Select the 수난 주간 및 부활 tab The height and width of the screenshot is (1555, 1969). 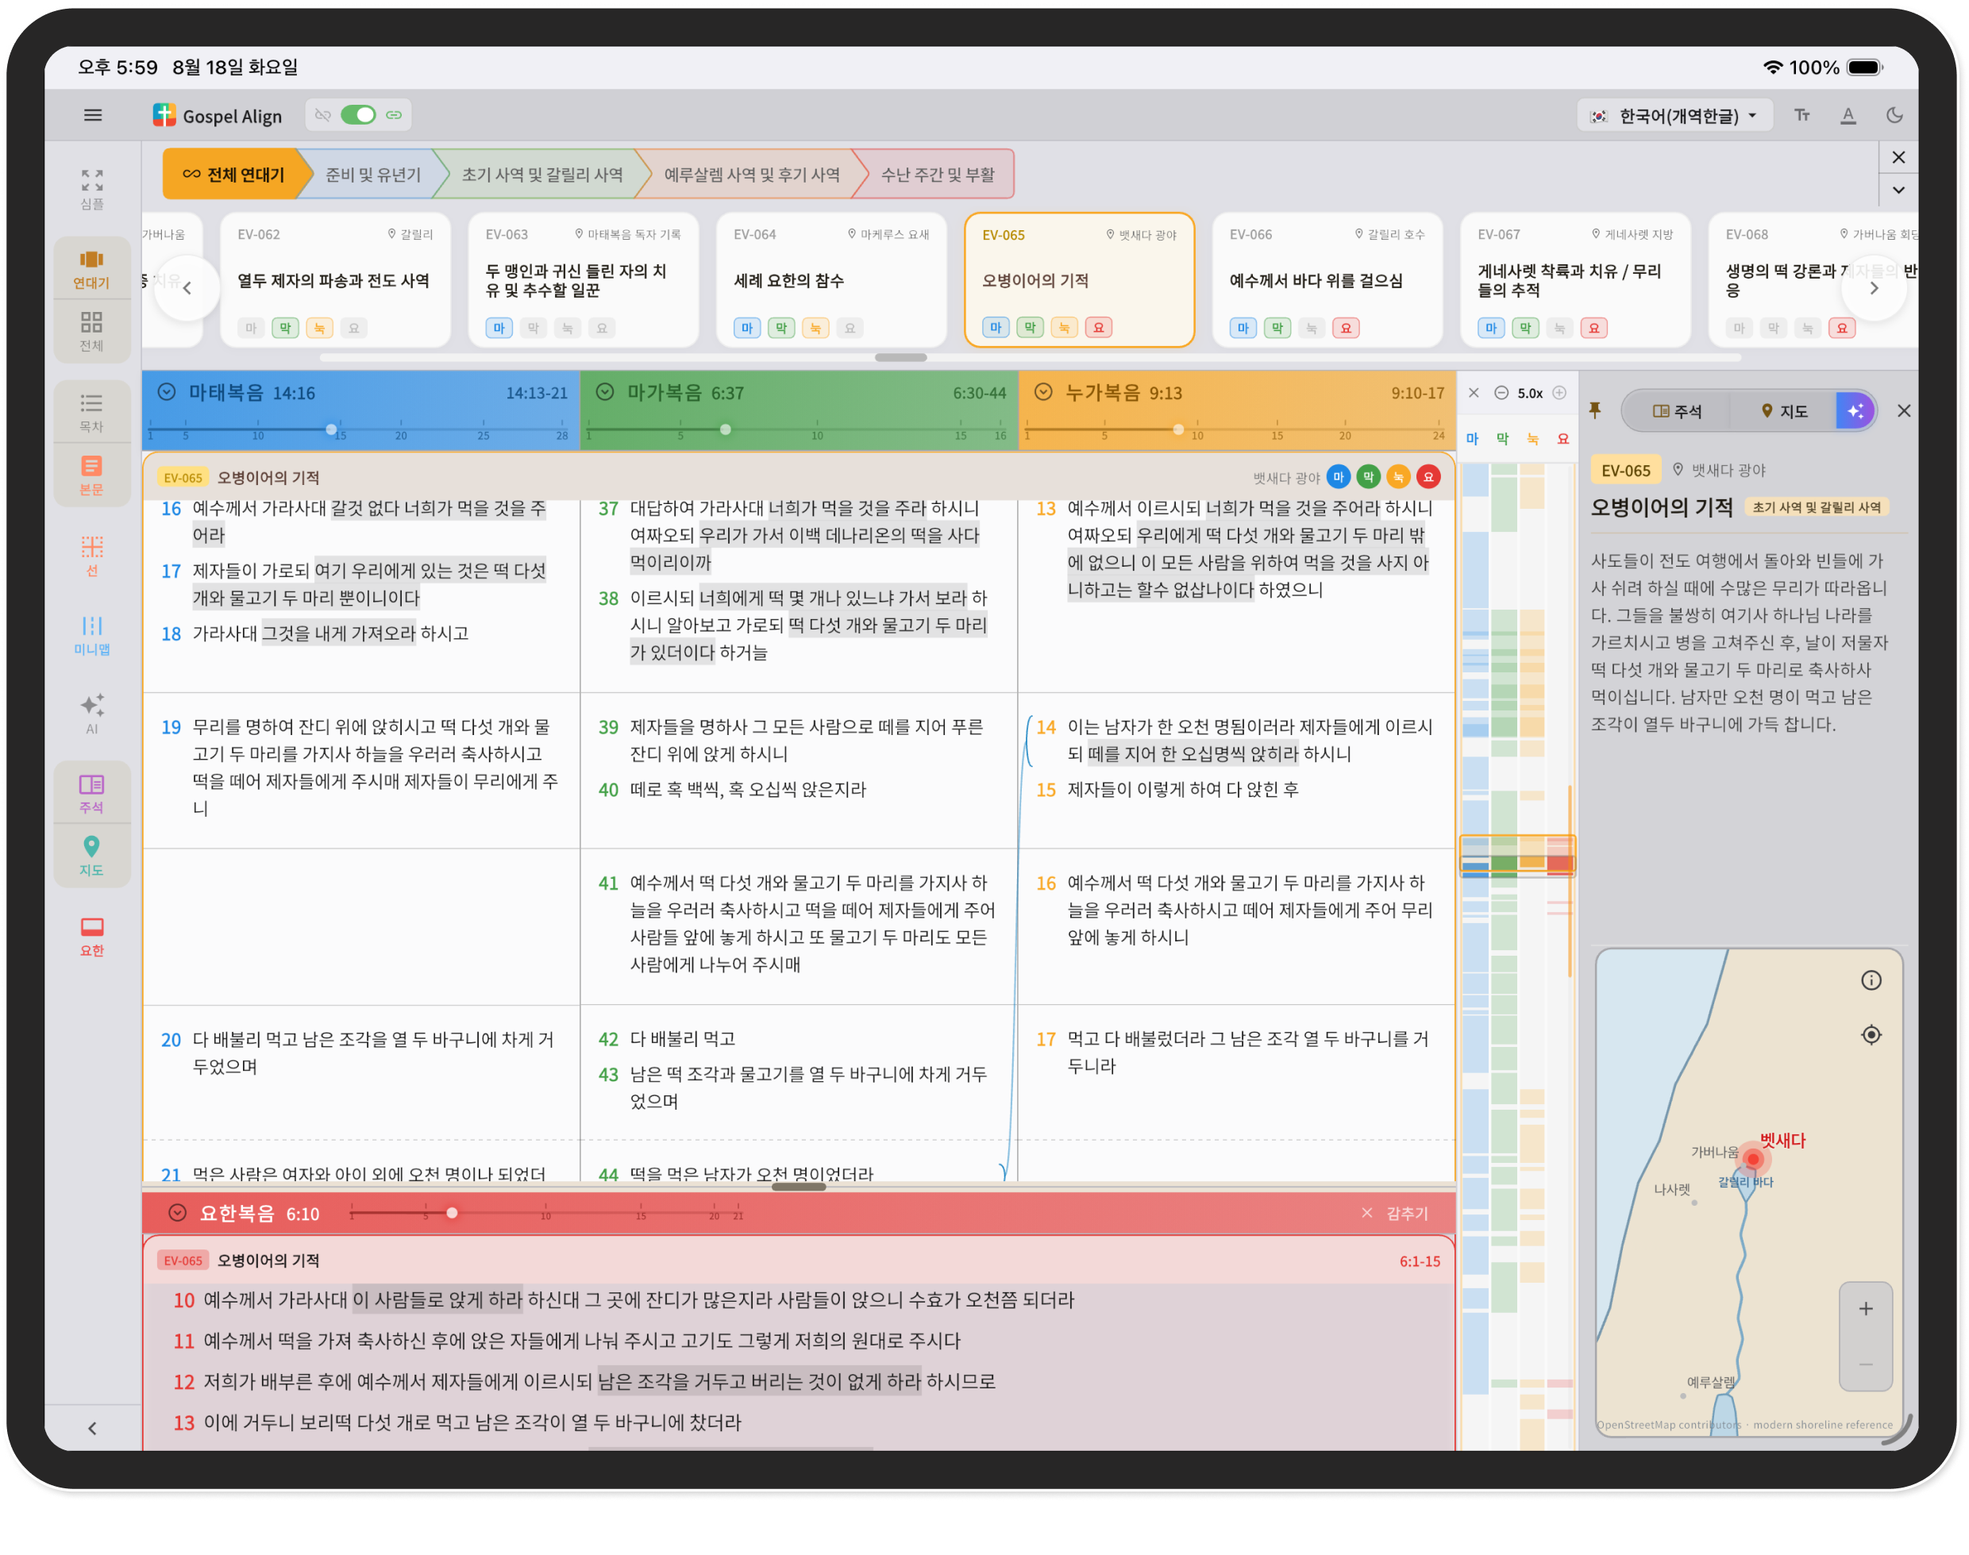(x=937, y=174)
